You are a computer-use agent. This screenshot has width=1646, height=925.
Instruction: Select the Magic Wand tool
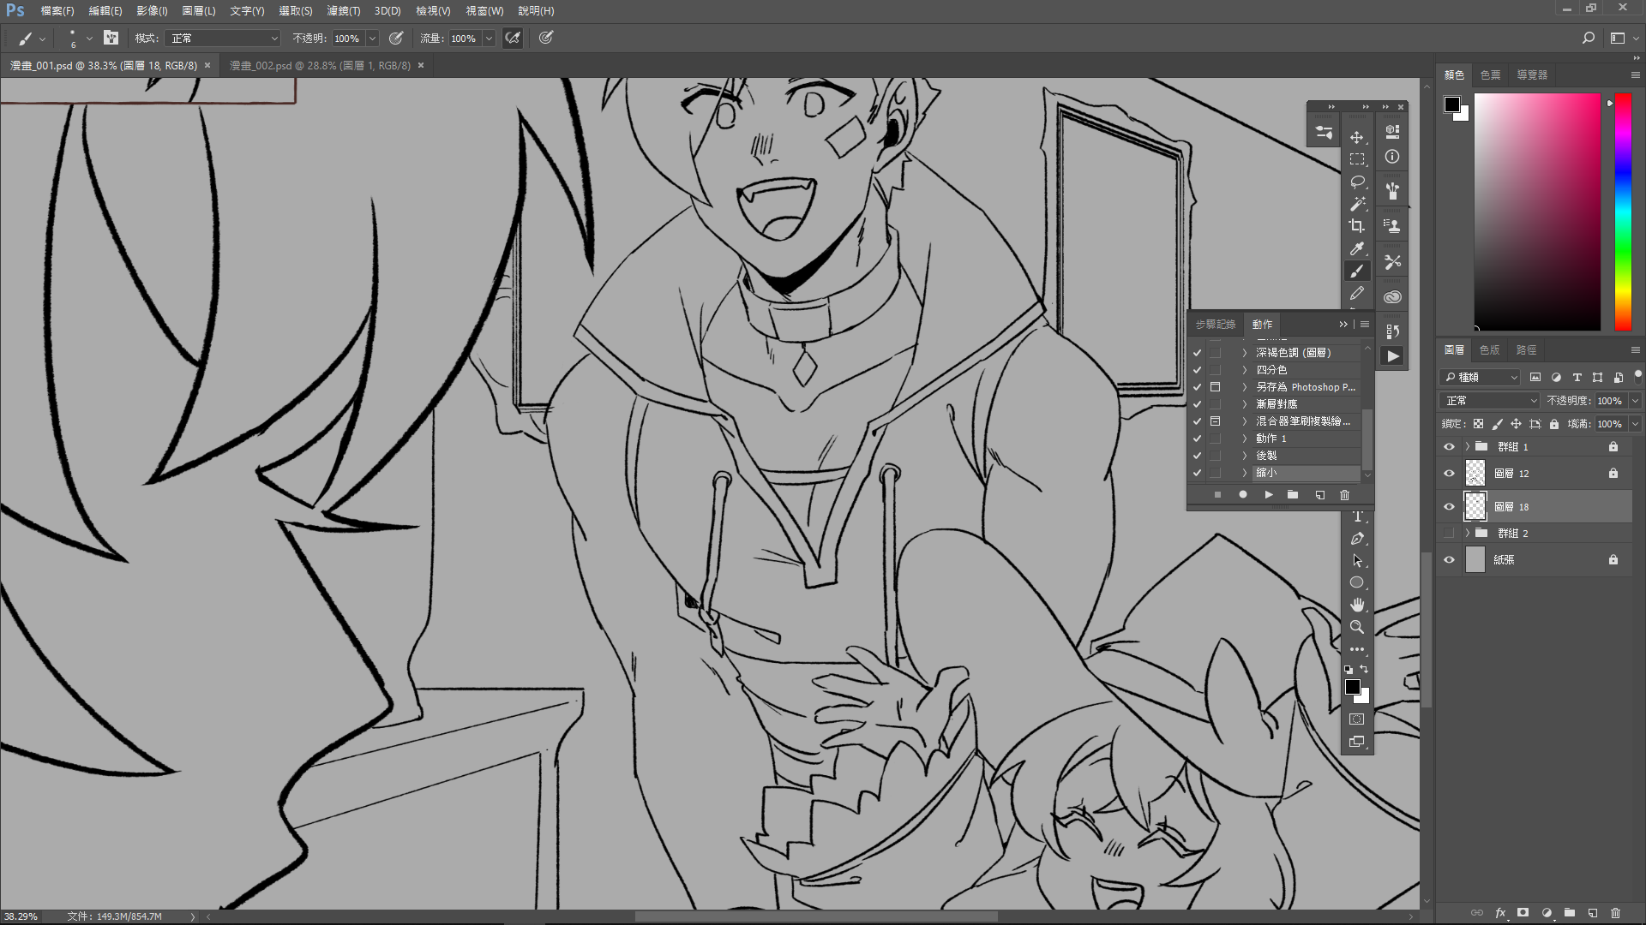(1356, 204)
